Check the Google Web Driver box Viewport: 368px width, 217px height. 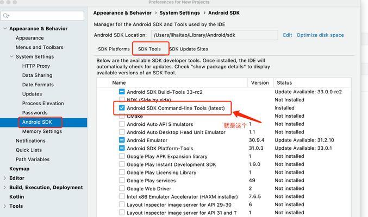click(x=122, y=188)
